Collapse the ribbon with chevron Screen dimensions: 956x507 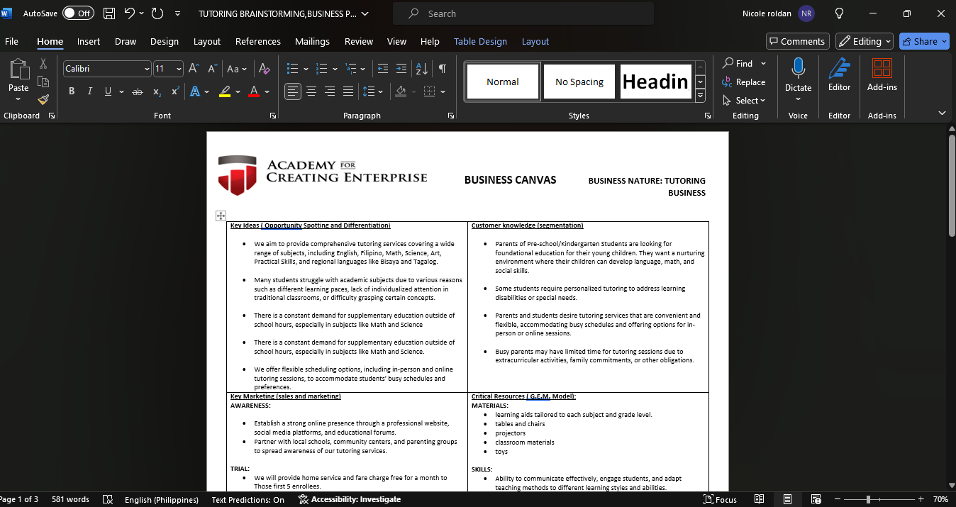tap(942, 113)
